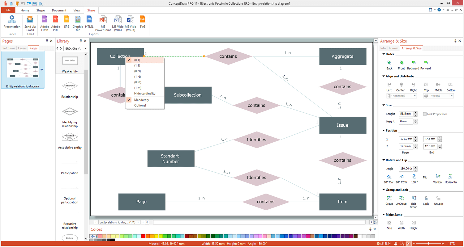Open the Format tab in Arrange & Size
This screenshot has height=247, width=464.
393,48
